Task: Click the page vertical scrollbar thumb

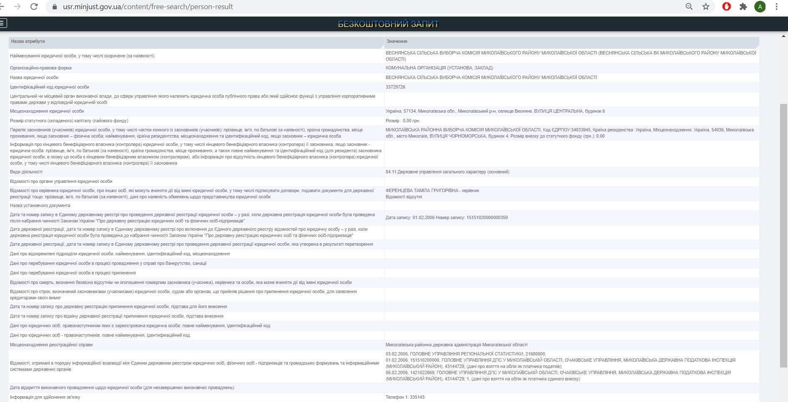Action: tap(783, 235)
